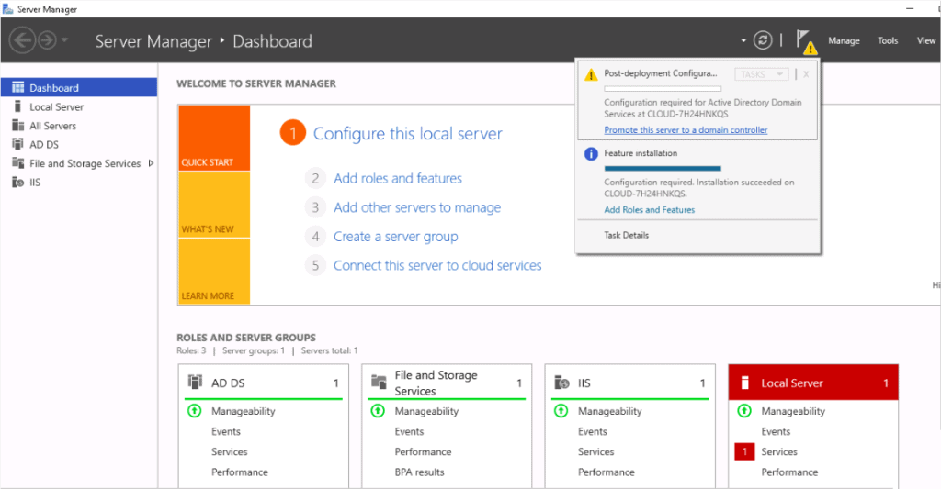Open the View menu

(926, 40)
